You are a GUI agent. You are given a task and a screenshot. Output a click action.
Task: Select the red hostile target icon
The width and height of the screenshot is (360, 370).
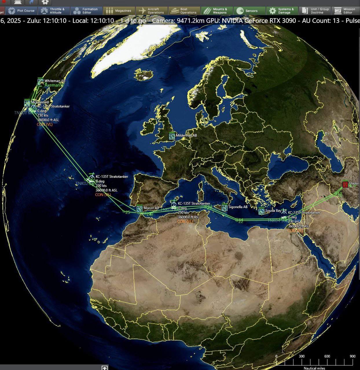[x=345, y=184]
